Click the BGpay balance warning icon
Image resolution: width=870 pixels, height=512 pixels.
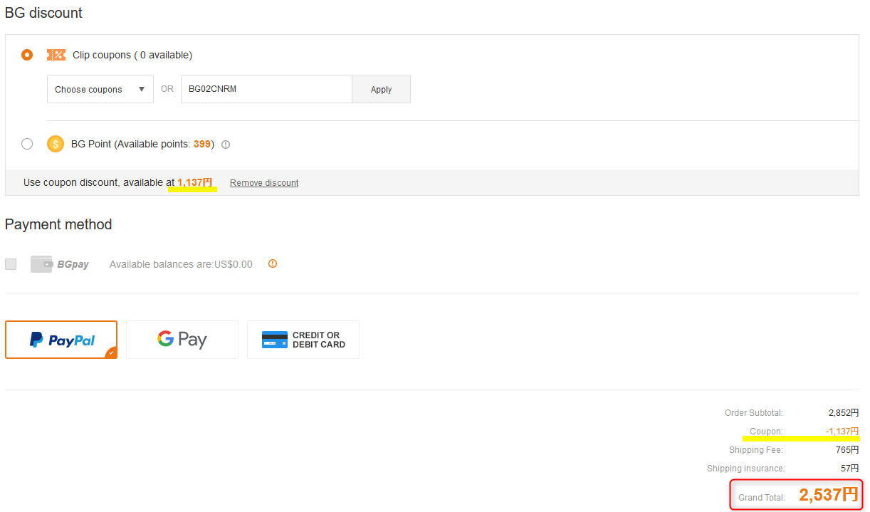point(272,263)
